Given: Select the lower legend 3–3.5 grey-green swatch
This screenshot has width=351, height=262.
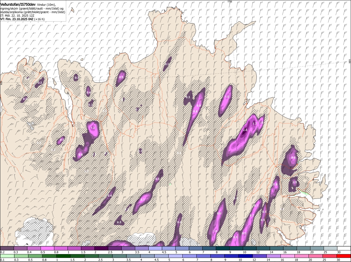Looking at the screenshot, I should tap(119, 256).
